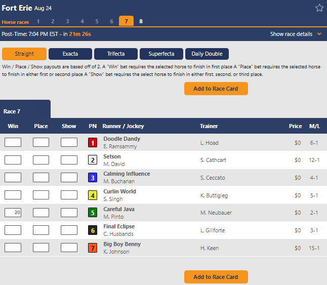Switch to race 2 tab

tap(53, 21)
